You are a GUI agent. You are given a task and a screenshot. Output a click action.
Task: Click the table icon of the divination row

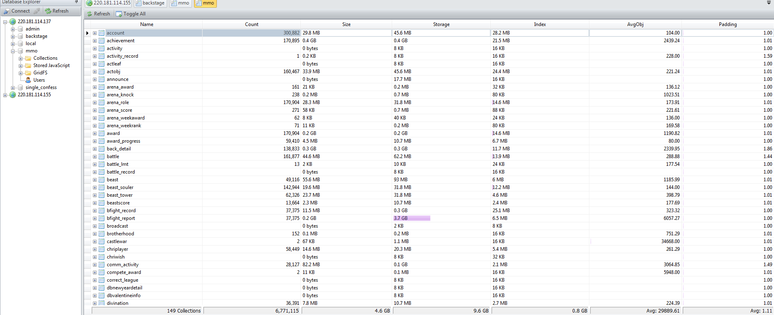tap(101, 303)
